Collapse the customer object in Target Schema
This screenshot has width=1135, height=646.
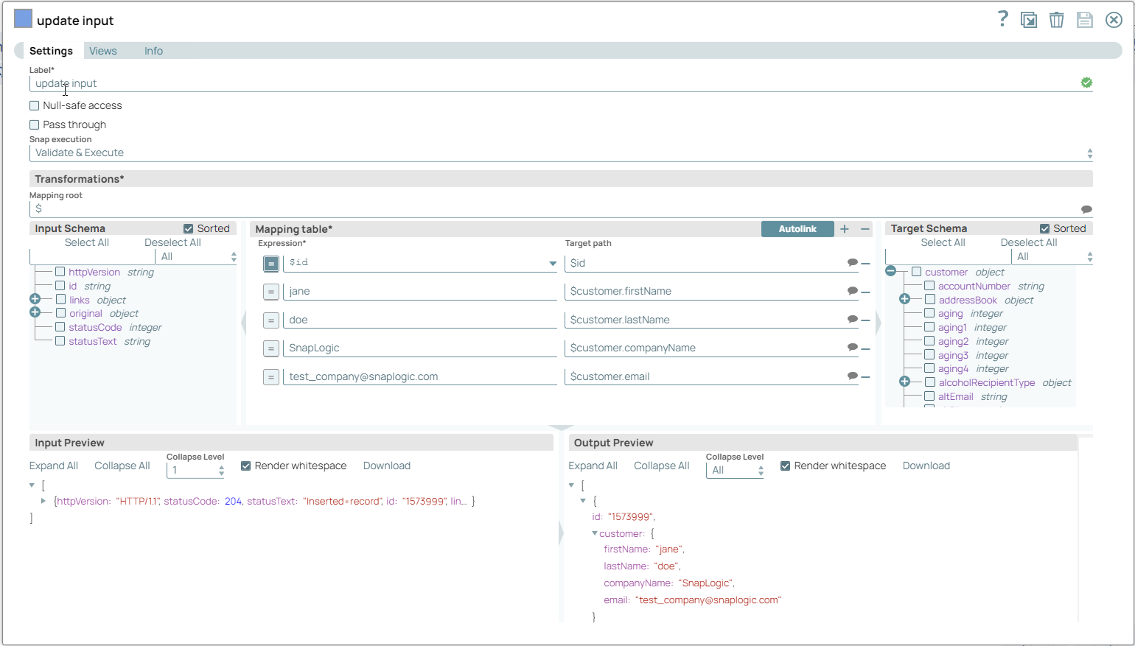[x=890, y=271]
